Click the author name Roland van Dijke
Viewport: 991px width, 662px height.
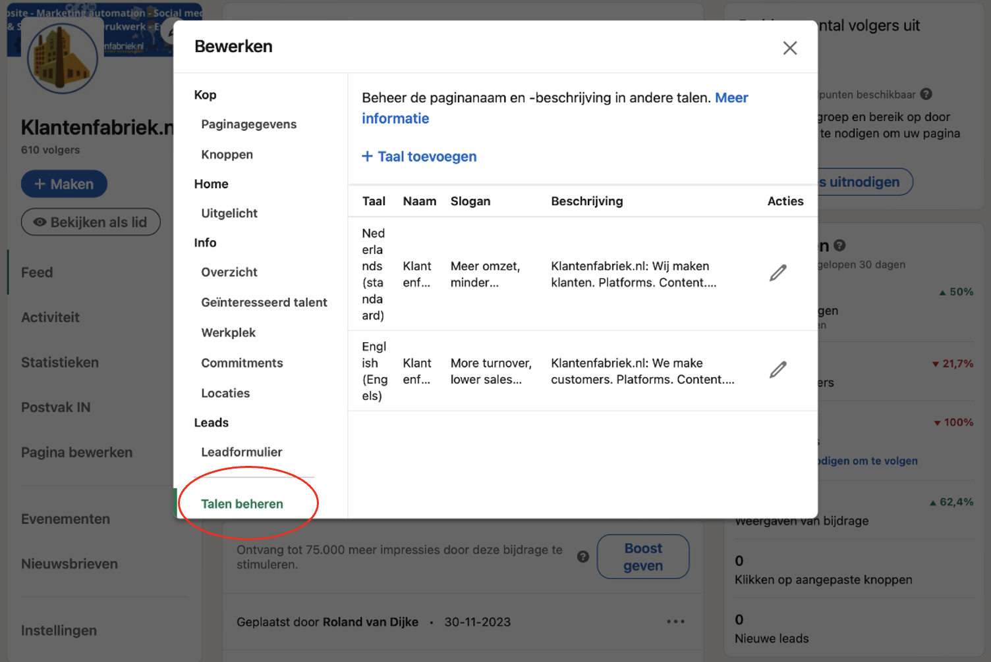(x=370, y=622)
